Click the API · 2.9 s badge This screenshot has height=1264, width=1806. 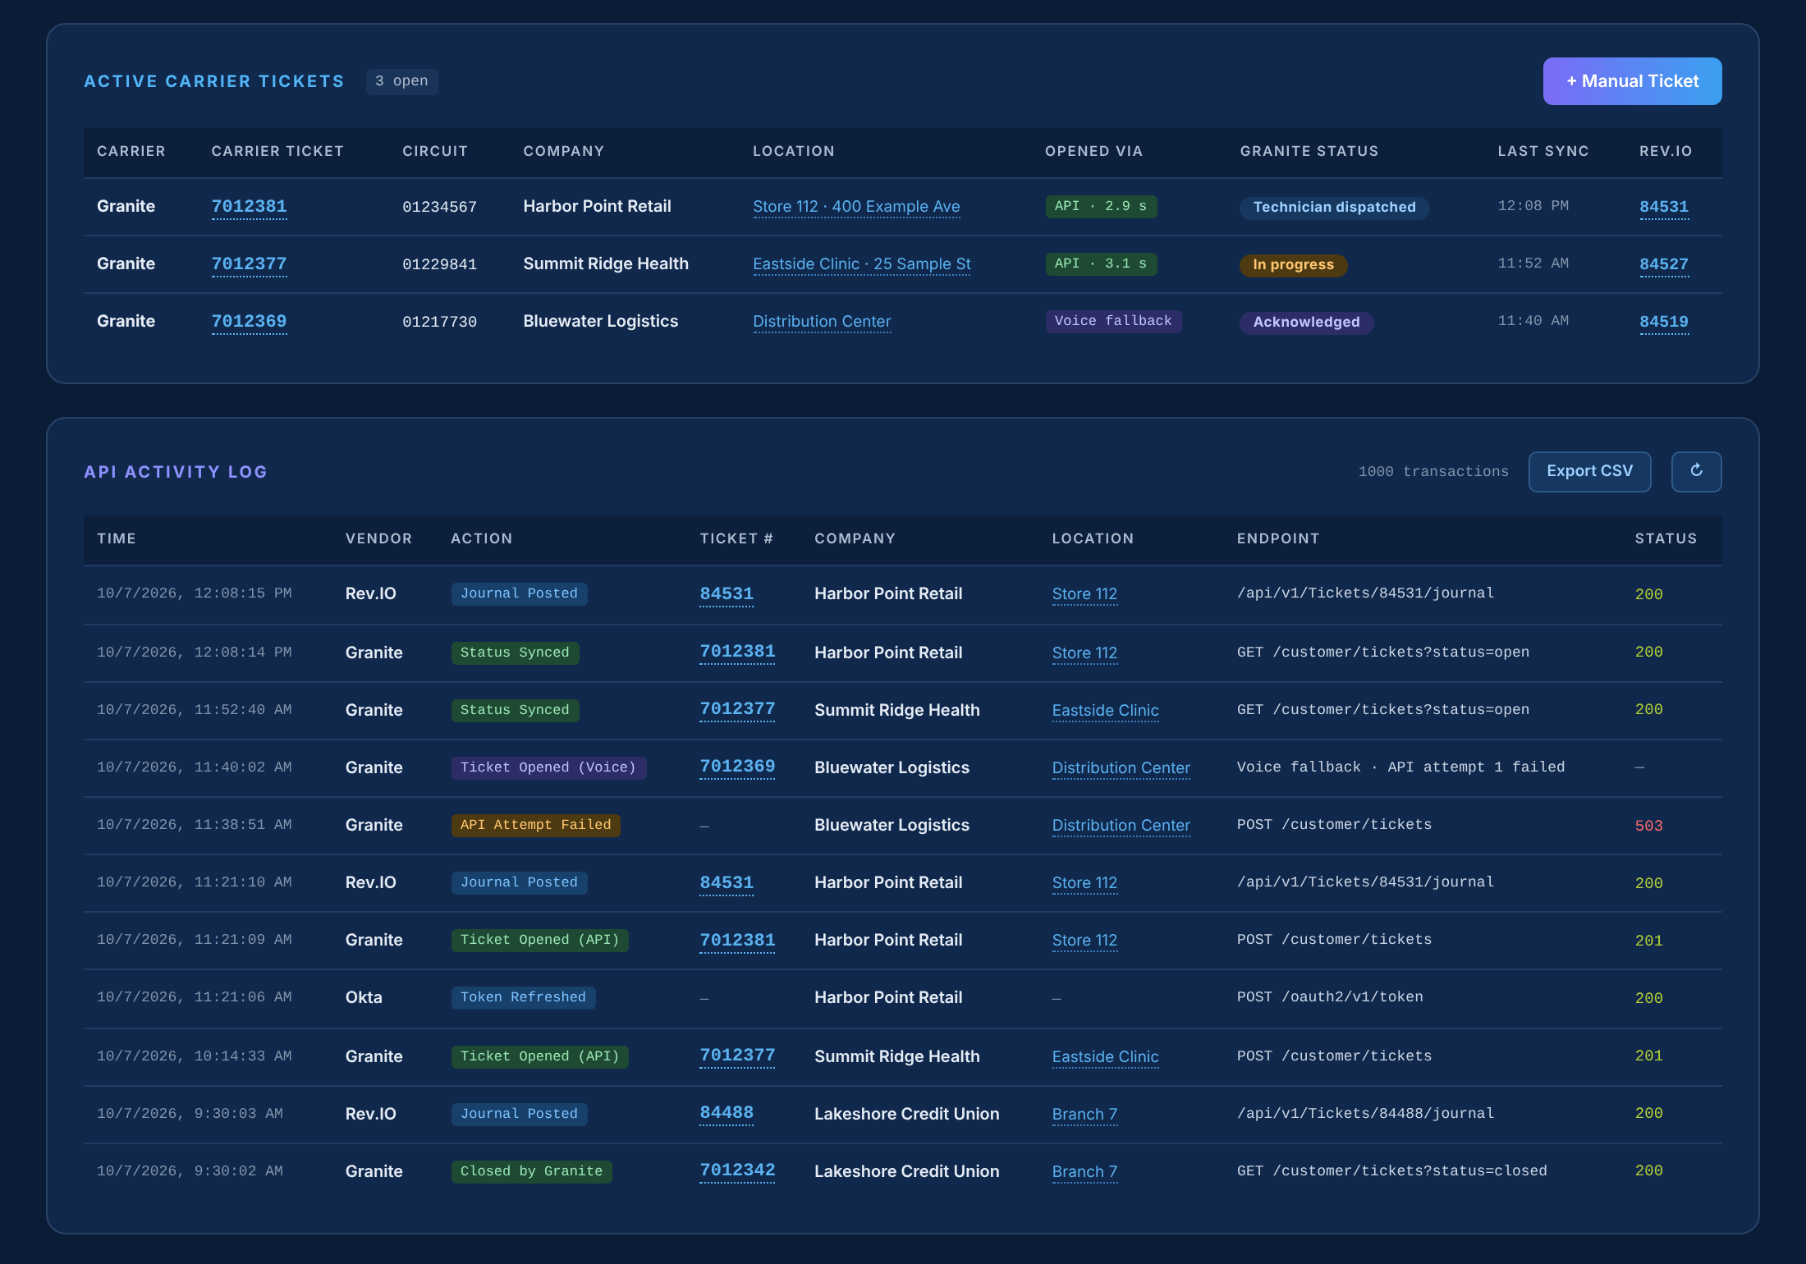tap(1101, 206)
